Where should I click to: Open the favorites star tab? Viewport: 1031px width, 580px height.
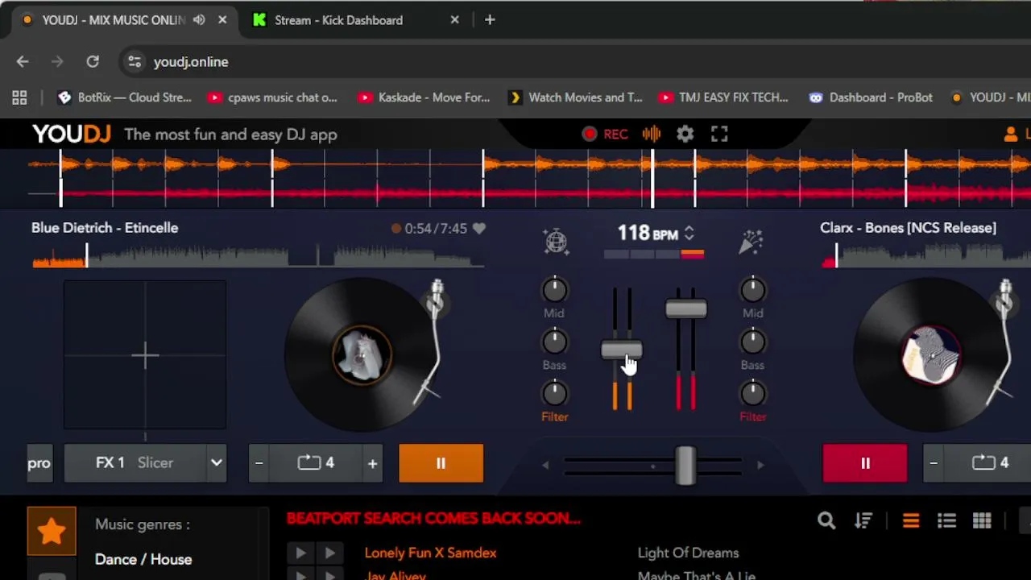[x=52, y=531]
